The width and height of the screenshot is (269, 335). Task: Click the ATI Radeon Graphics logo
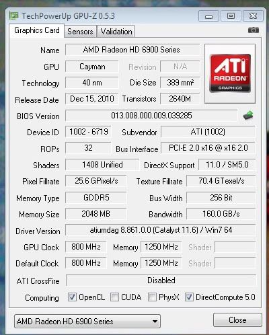tap(230, 73)
